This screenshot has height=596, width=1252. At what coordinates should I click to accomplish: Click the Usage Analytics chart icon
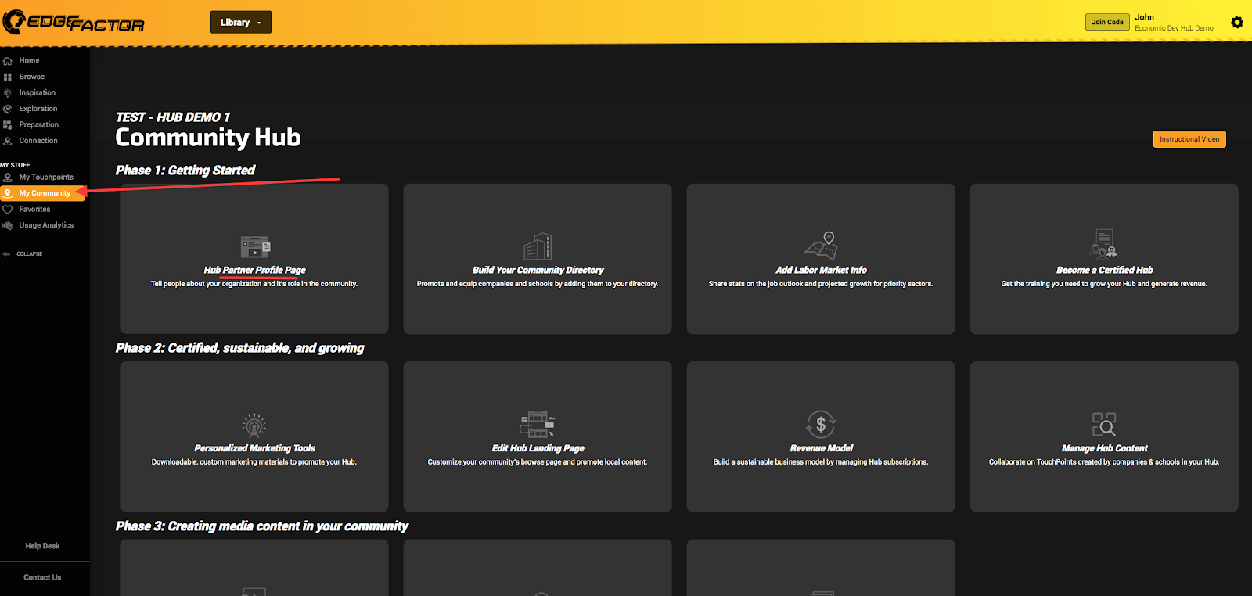tap(8, 225)
